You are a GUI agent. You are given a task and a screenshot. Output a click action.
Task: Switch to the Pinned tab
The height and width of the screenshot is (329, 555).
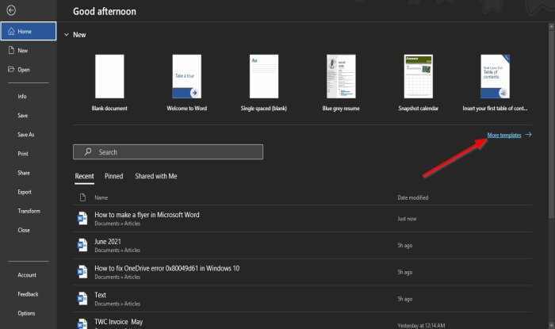tap(113, 176)
